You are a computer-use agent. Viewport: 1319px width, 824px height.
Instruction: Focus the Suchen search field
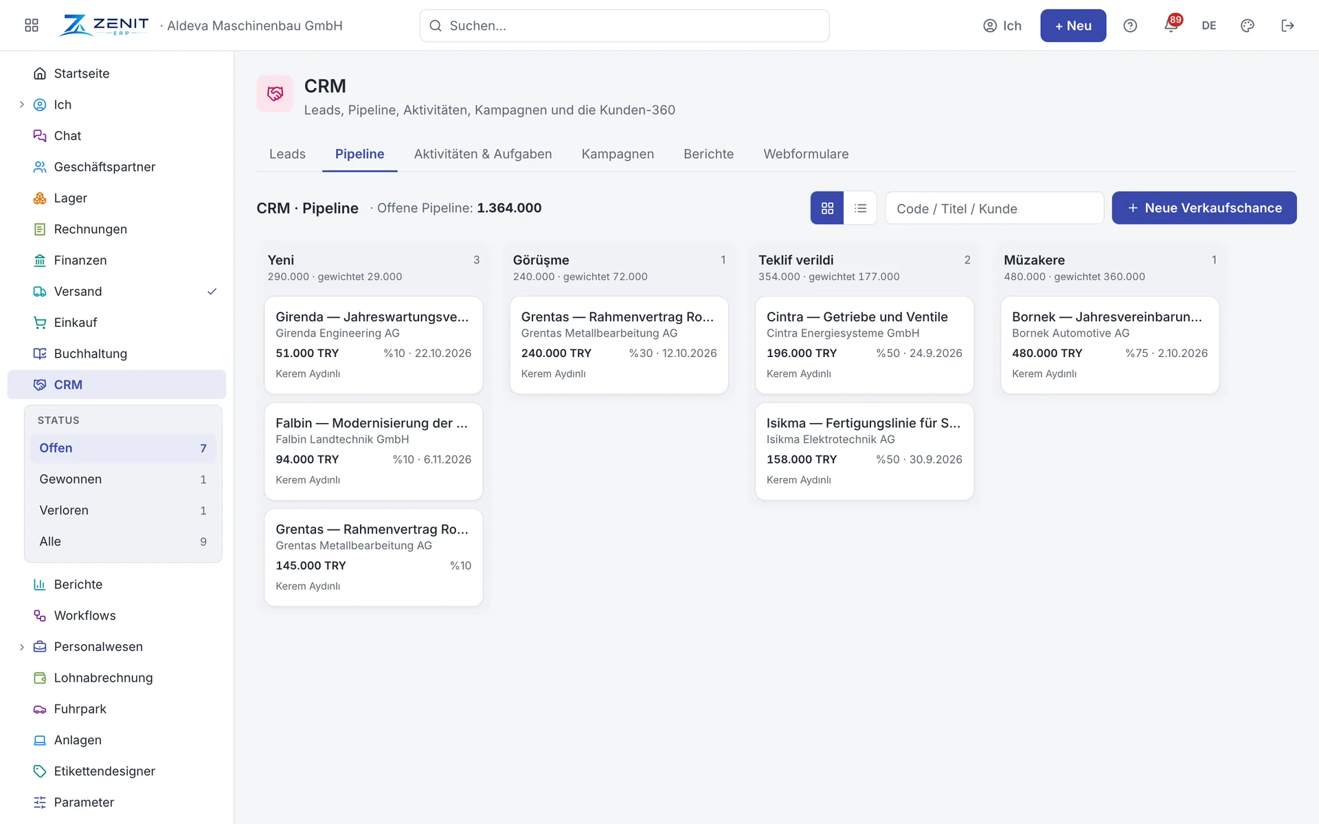coord(624,25)
